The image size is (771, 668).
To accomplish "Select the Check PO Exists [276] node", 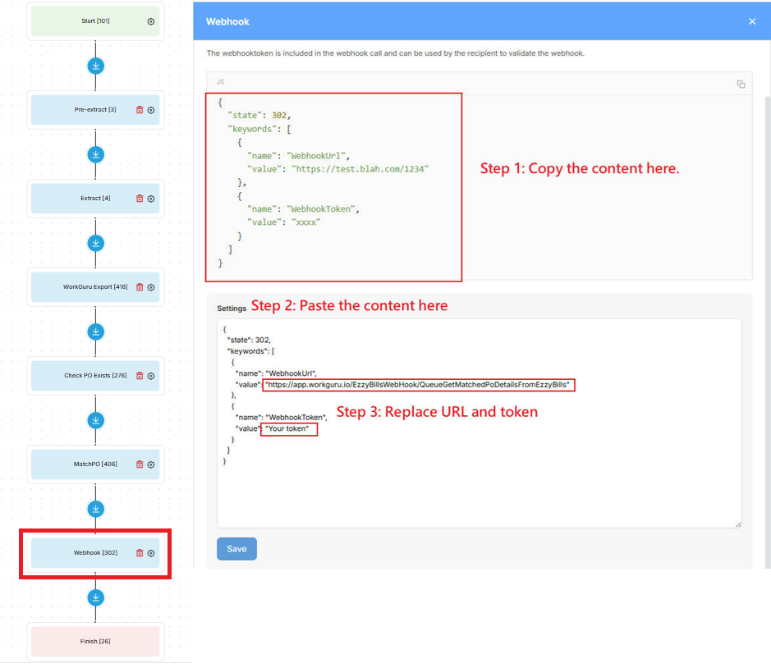I will 95,376.
